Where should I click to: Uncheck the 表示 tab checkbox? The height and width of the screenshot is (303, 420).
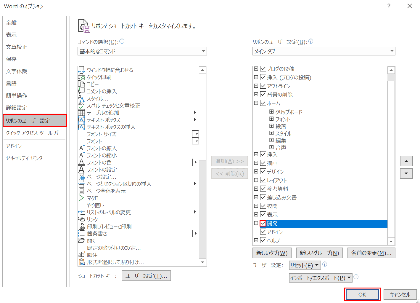point(263,215)
